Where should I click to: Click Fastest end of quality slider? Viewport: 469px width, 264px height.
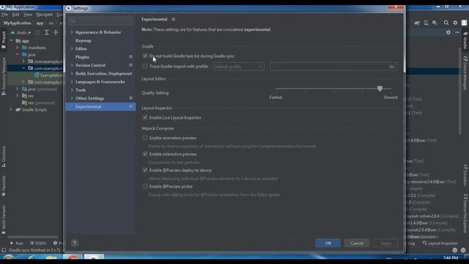(x=276, y=98)
